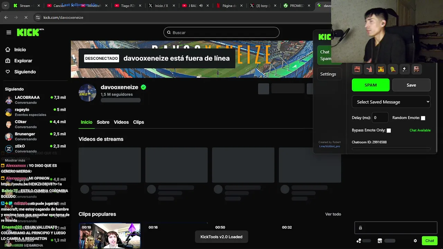Select the white arrow emote in KickTools
The height and width of the screenshot is (249, 443).
[x=405, y=69]
